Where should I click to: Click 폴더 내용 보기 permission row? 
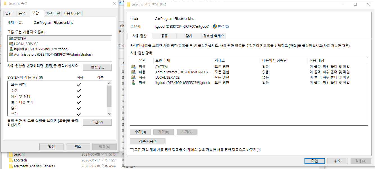coord(58,102)
